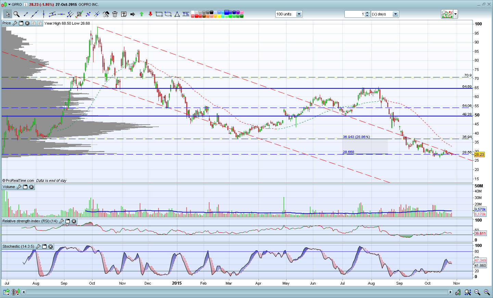Maximize the Price panel
The width and height of the screenshot is (493, 298).
pos(21,23)
